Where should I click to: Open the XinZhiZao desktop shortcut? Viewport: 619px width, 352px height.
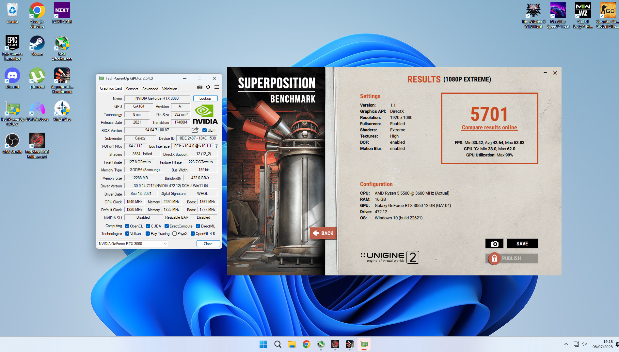click(x=62, y=111)
